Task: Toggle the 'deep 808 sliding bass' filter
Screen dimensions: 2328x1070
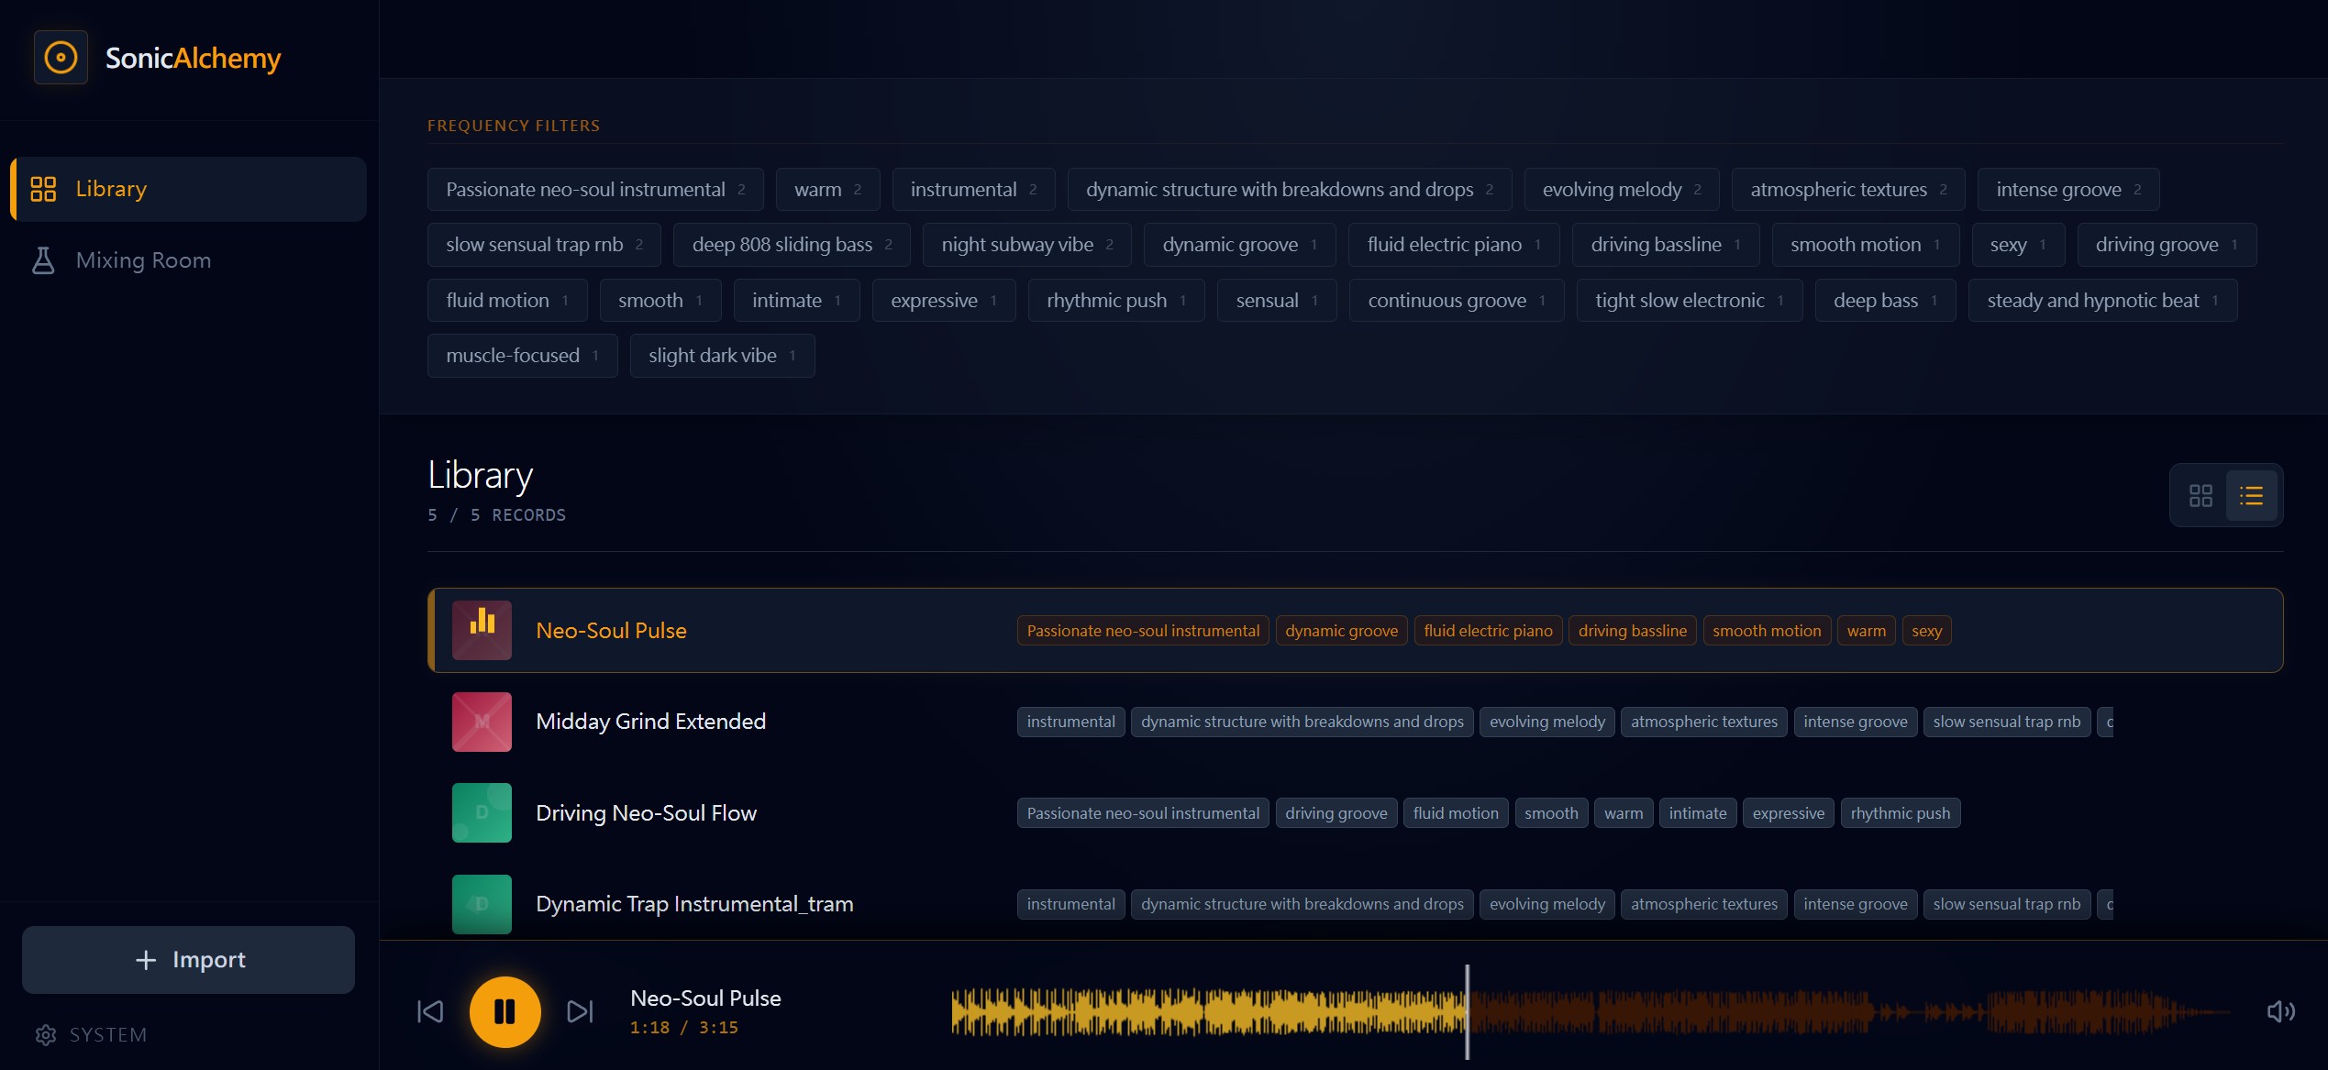Action: [791, 245]
